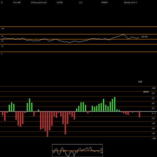Click the 50 level label on RSI axis

pos(2,41)
